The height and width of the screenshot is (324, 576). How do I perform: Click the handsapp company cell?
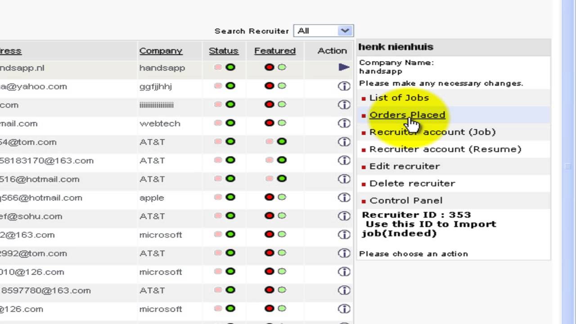162,67
